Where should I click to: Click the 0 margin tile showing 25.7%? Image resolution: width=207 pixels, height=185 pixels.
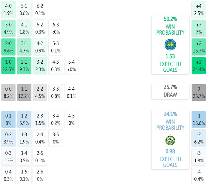(199, 93)
